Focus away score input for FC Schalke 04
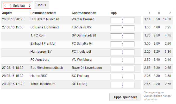Image resolution: width=176 pixels, height=104 pixels. 129,44
